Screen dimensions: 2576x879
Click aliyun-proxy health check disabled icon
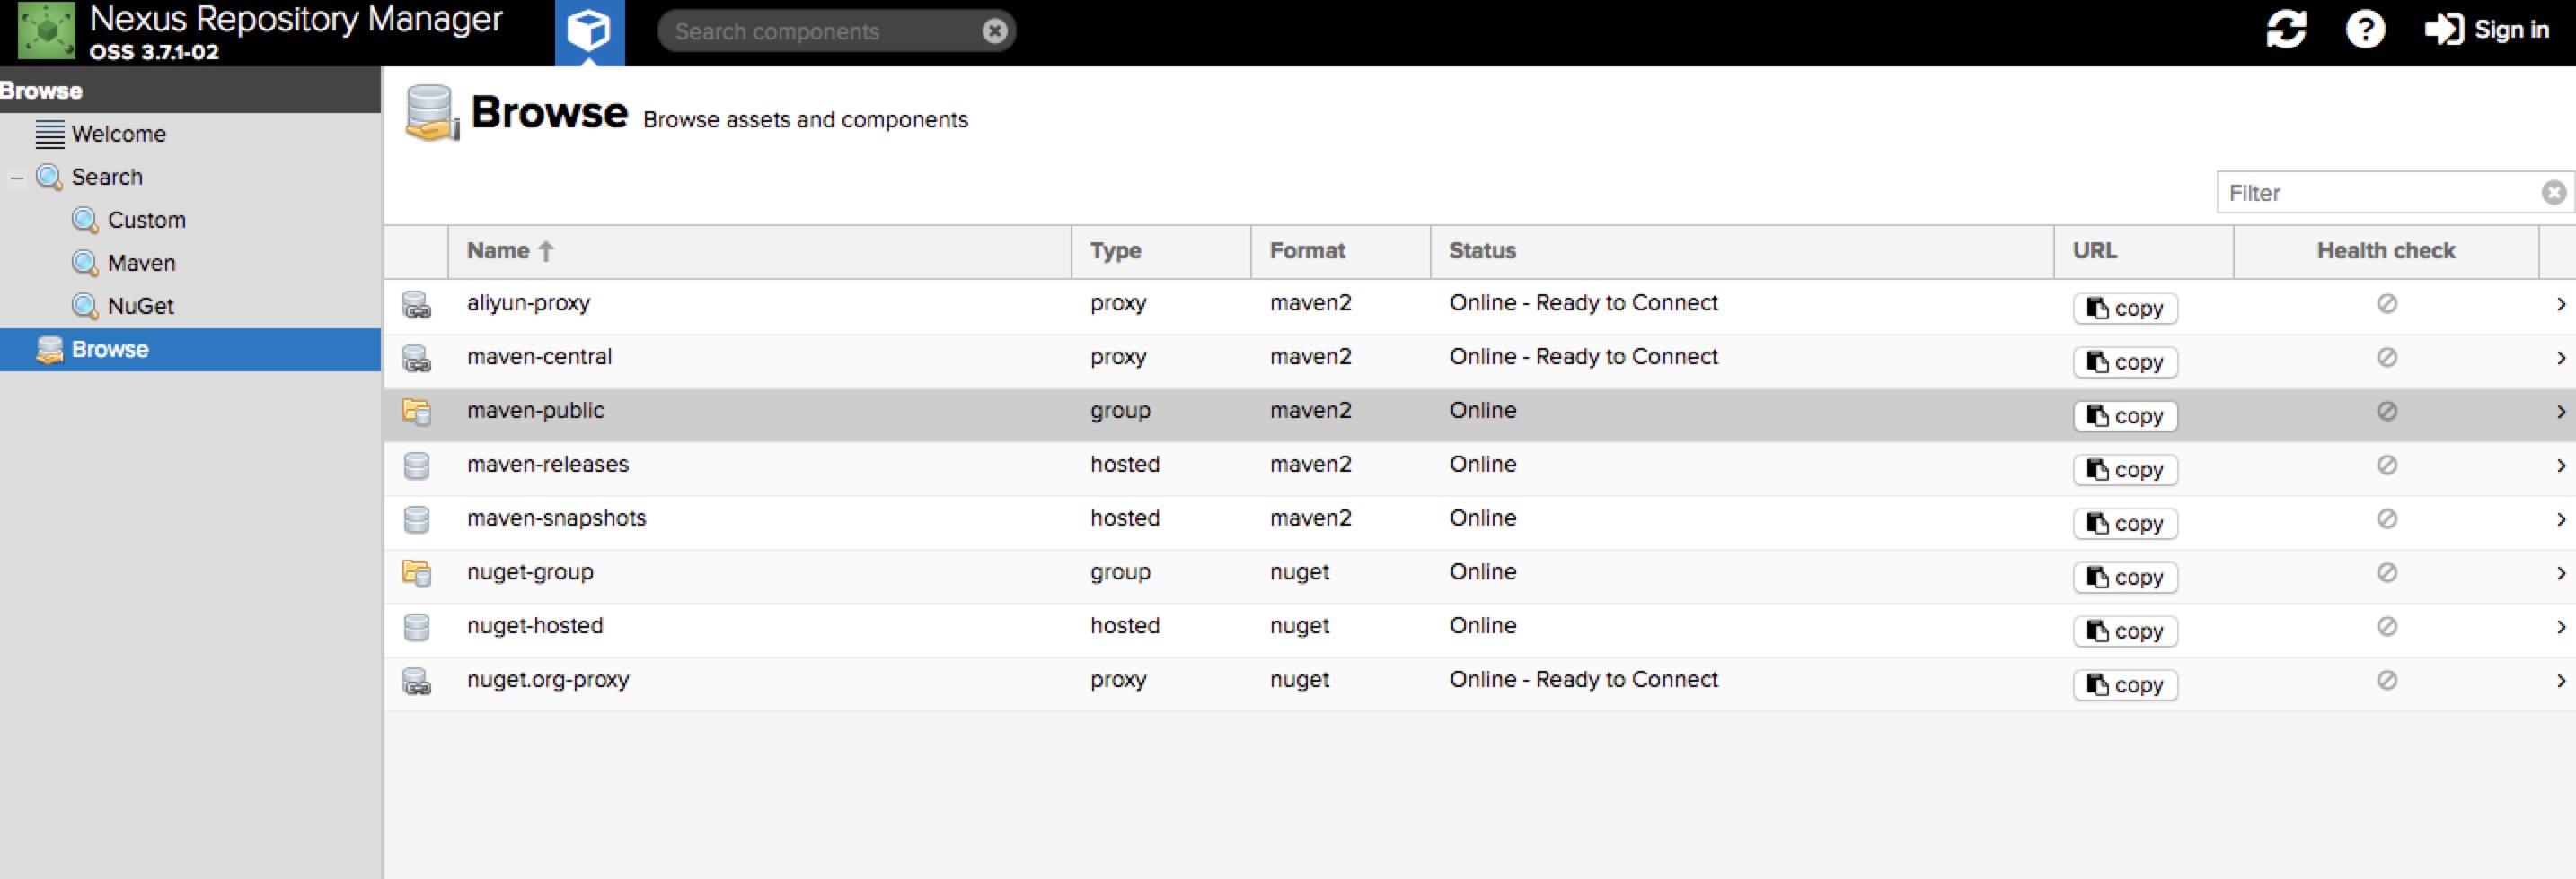tap(2387, 304)
